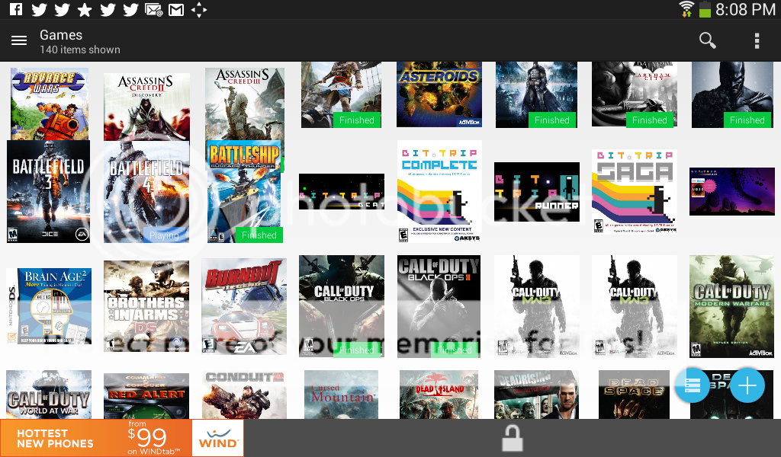Image resolution: width=781 pixels, height=457 pixels.
Task: Select the Brothers in Arms DS cover
Action: pyautogui.click(x=146, y=306)
